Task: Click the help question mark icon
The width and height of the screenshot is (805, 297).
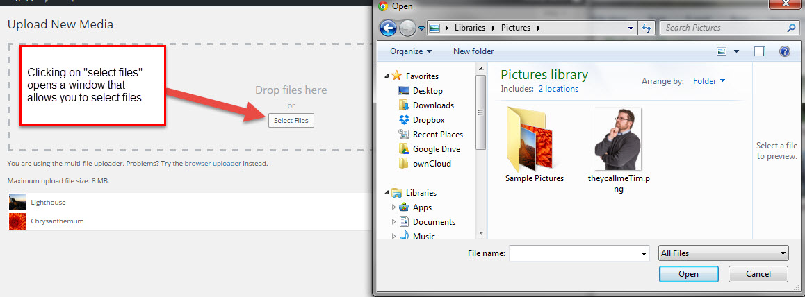Action: [784, 51]
